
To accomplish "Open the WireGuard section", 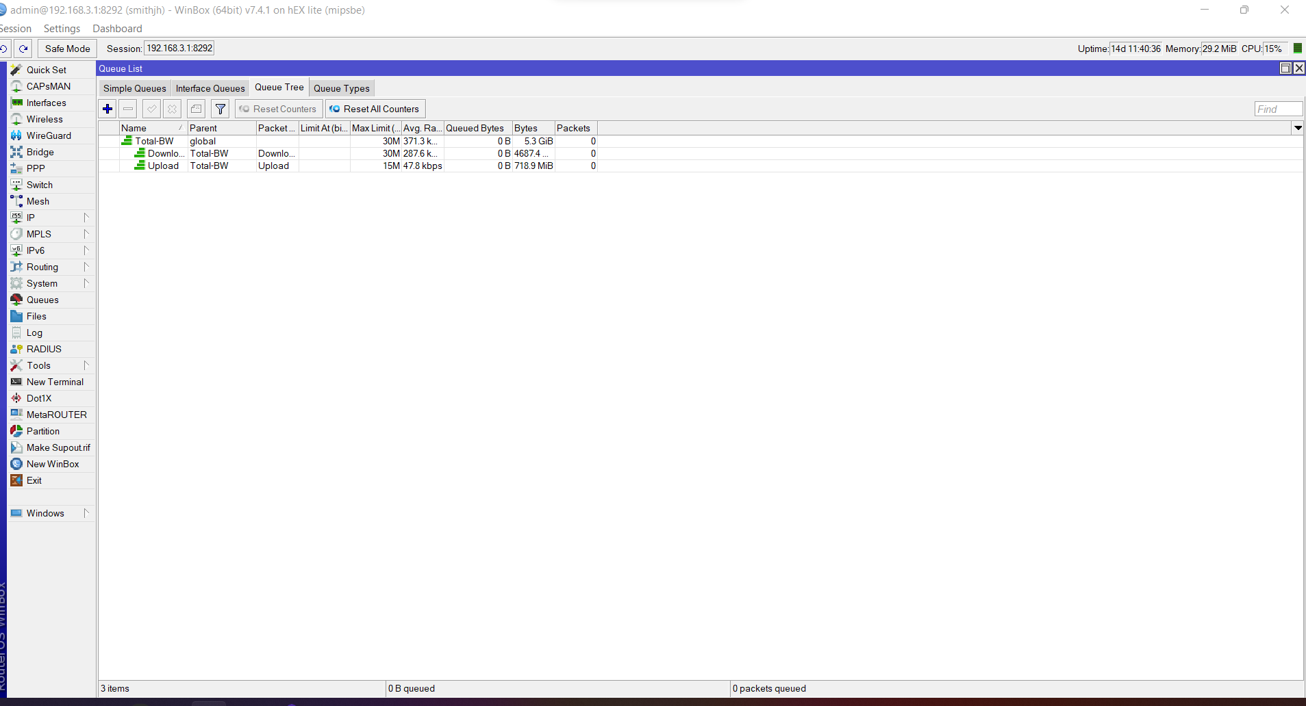I will (x=51, y=135).
